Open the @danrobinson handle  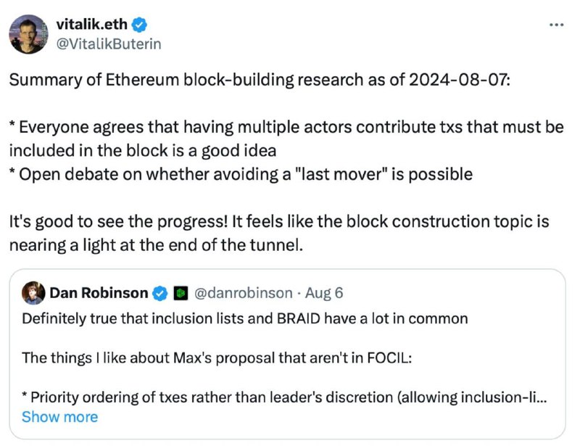[244, 293]
